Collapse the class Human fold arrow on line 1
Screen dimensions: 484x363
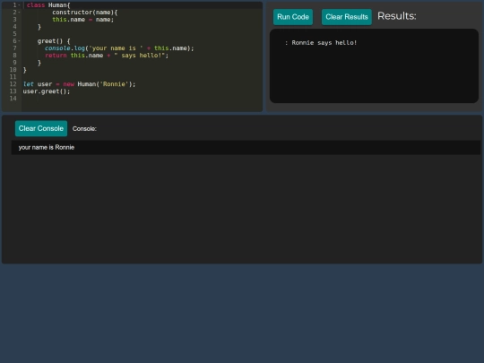pyautogui.click(x=19, y=5)
